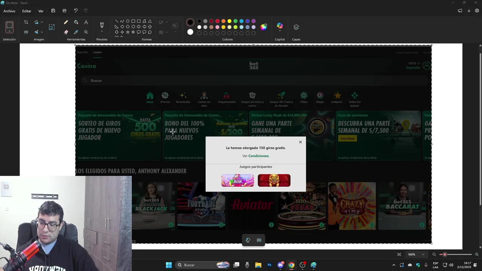Open Discord from the taskbar

pyautogui.click(x=281, y=265)
